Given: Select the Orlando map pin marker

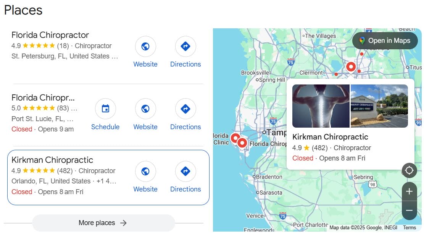Looking at the screenshot, I should coord(351,67).
